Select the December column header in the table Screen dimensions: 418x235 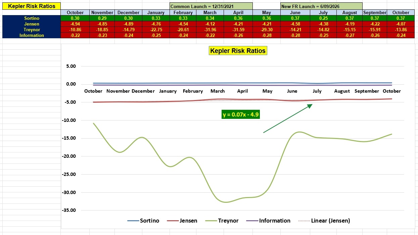tap(128, 12)
